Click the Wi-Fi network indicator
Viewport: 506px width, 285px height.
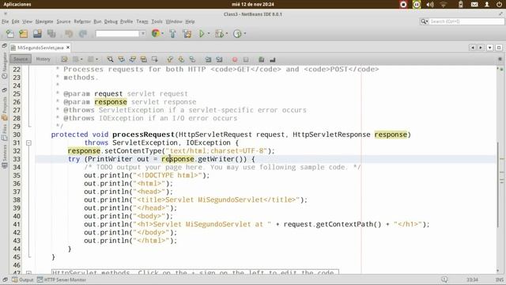tap(444, 4)
